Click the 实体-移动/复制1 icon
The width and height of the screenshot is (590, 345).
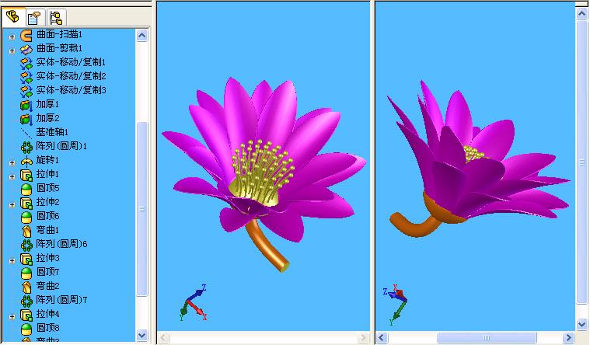click(26, 63)
